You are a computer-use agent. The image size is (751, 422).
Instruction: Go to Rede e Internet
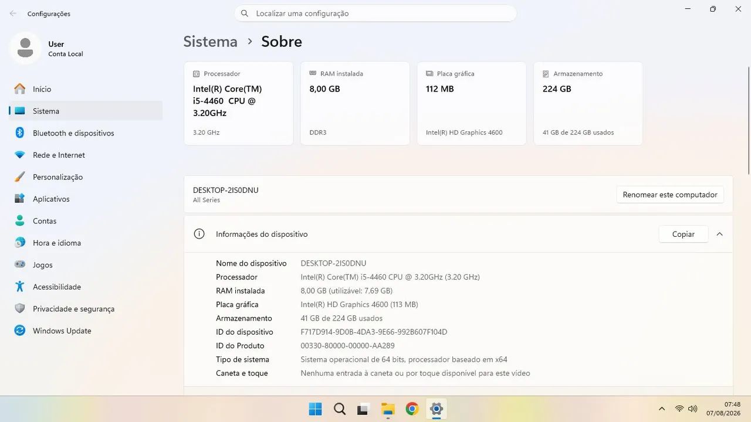(x=86, y=155)
